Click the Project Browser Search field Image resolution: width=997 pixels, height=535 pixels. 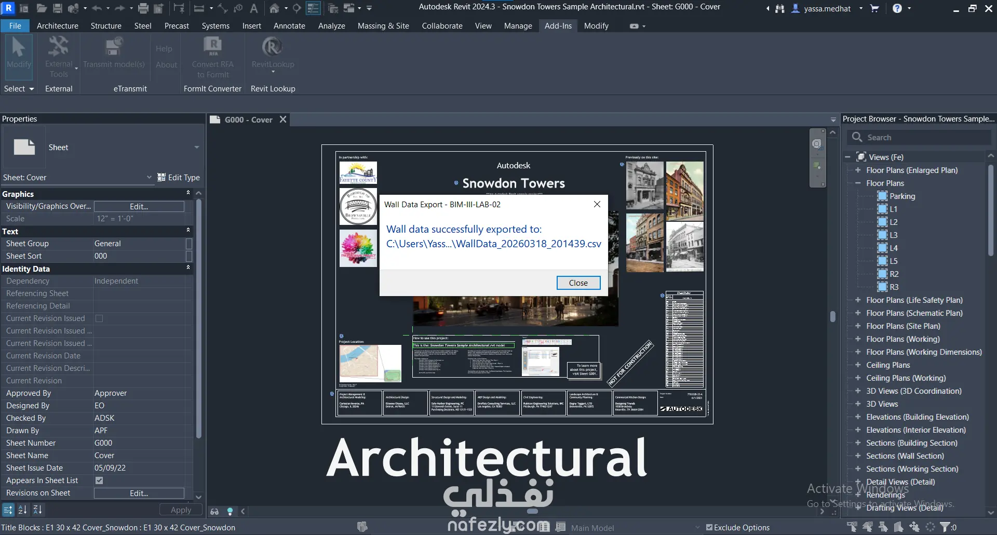tap(919, 138)
